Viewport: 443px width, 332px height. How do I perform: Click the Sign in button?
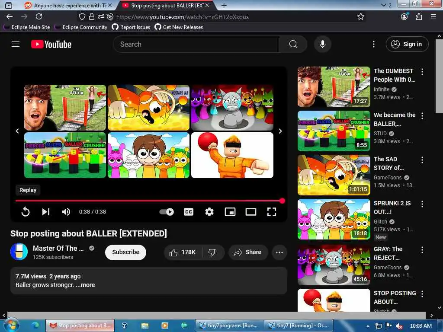click(407, 44)
